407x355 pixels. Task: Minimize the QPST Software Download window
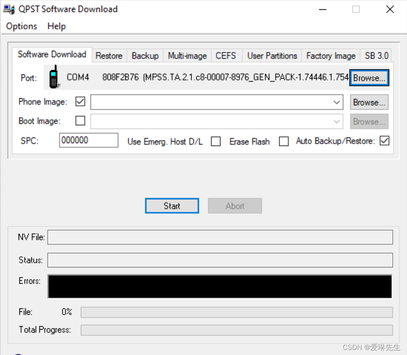pos(323,9)
